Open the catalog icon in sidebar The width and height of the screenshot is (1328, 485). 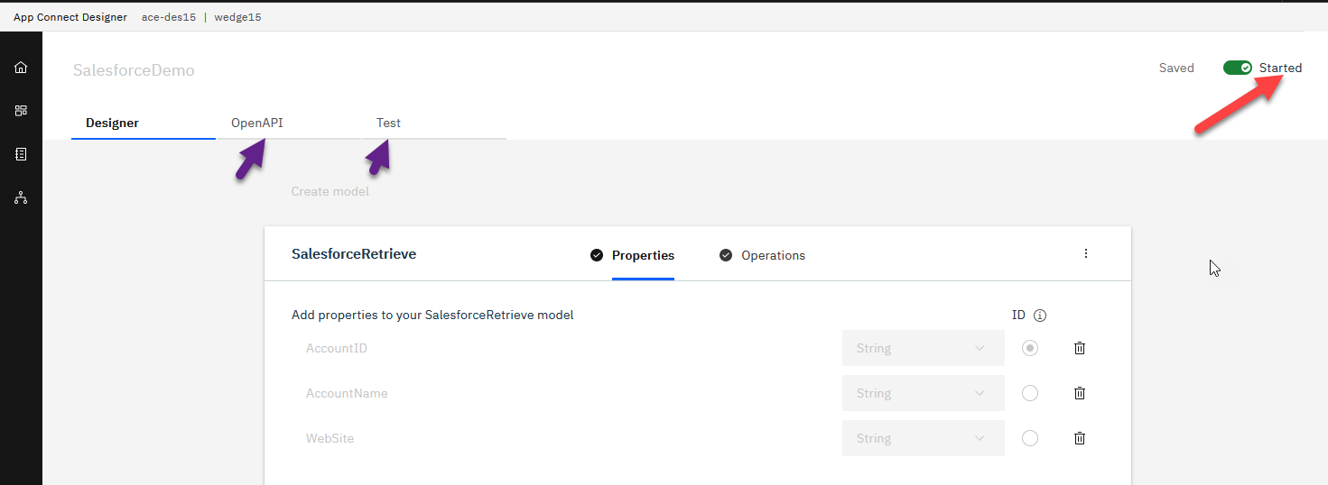pyautogui.click(x=21, y=154)
